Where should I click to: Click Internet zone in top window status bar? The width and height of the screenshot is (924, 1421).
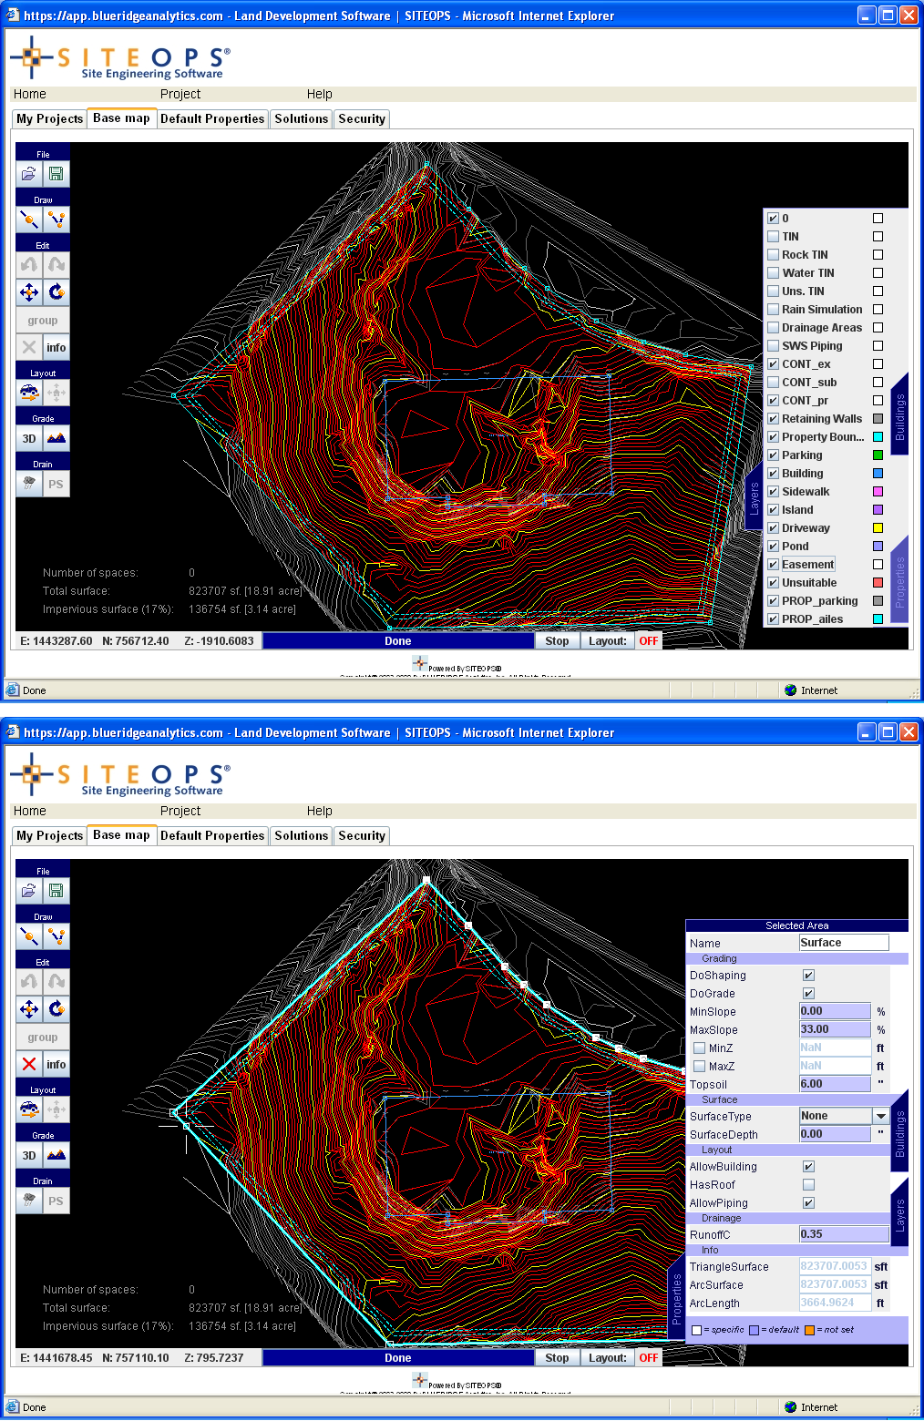click(811, 690)
